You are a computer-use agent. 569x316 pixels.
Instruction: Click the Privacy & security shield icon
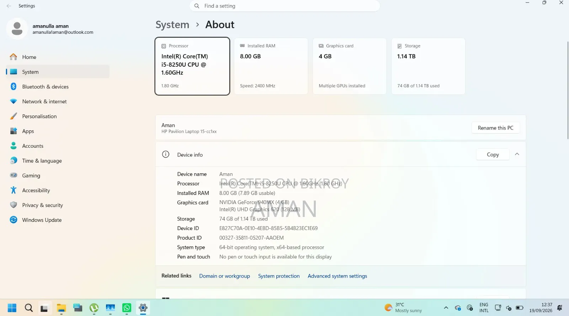pyautogui.click(x=14, y=205)
